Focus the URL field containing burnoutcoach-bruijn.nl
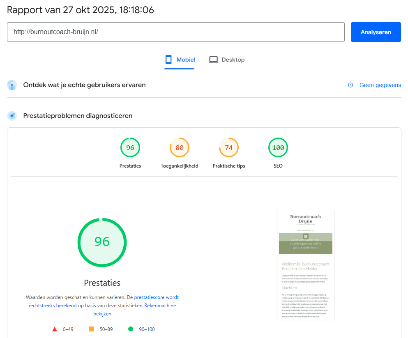The image size is (408, 338). (175, 32)
